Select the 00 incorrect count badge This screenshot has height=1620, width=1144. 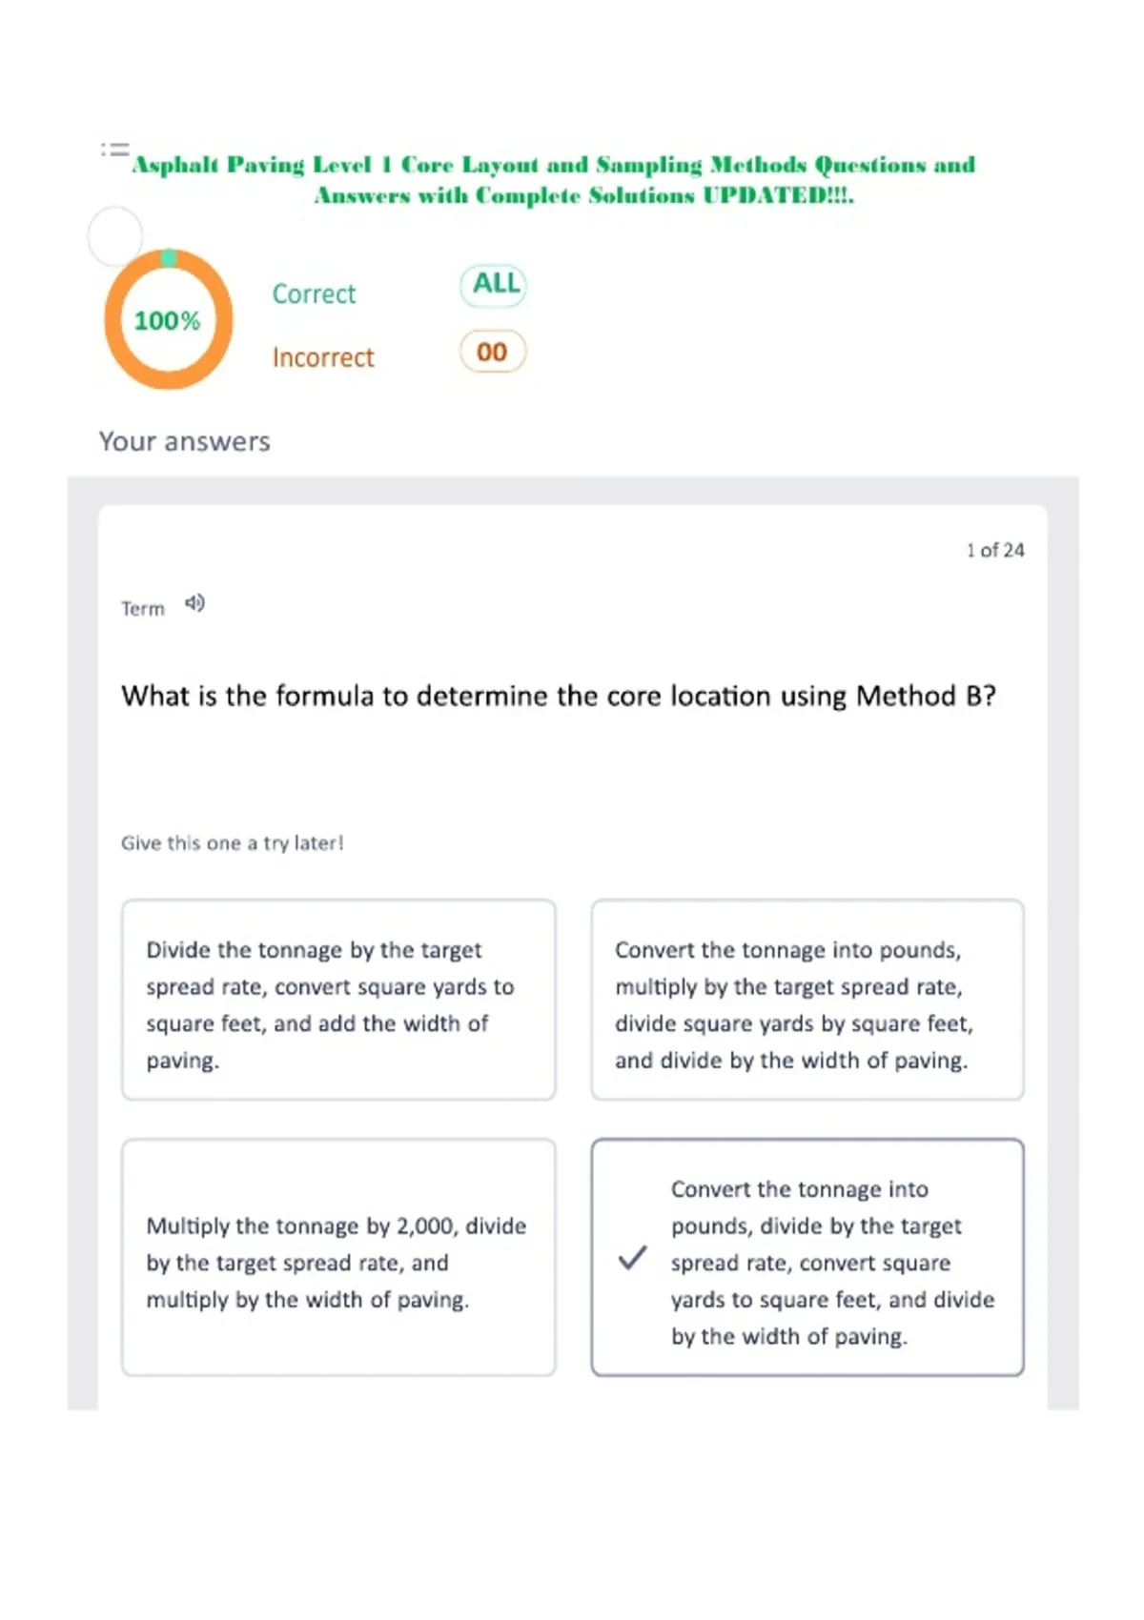click(493, 352)
